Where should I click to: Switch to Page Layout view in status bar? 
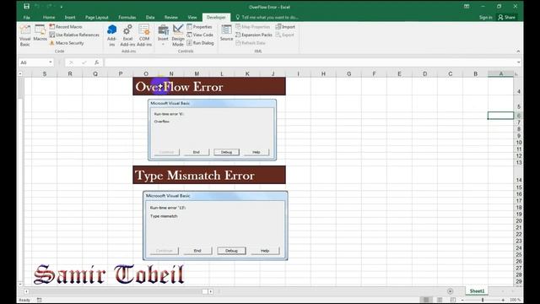pyautogui.click(x=440, y=300)
